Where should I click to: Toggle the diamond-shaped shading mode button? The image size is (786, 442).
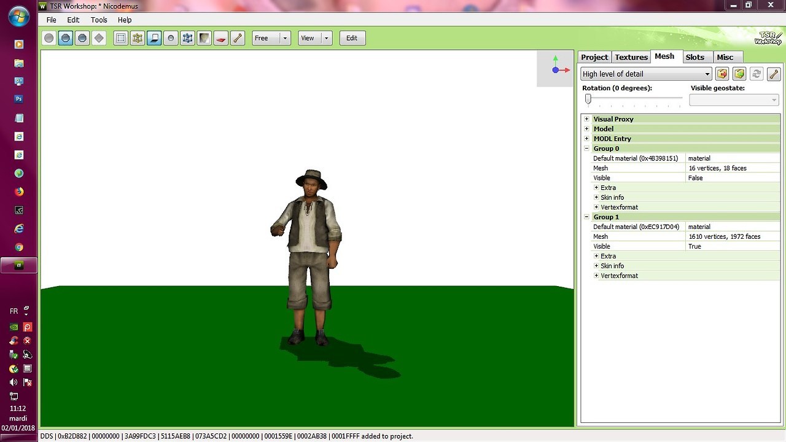[x=99, y=38]
